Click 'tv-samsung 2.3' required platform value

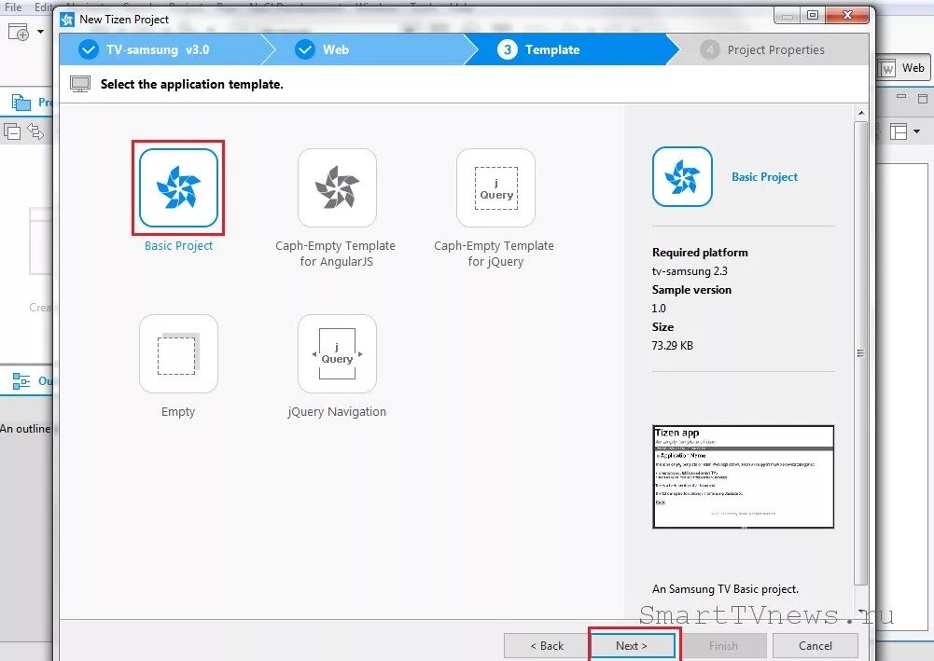[690, 270]
